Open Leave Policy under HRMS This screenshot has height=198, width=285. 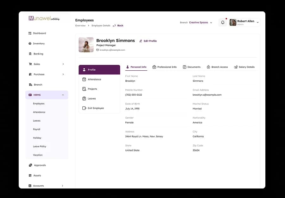point(40,146)
